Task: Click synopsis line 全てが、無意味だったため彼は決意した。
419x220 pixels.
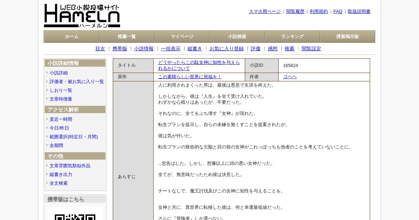Action: (201, 175)
